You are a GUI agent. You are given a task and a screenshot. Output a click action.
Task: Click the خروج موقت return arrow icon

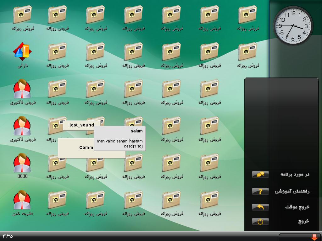260,207
